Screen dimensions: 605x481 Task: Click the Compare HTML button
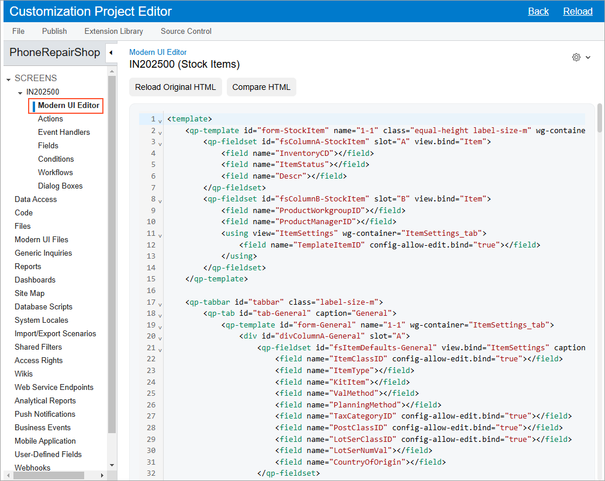pos(261,88)
